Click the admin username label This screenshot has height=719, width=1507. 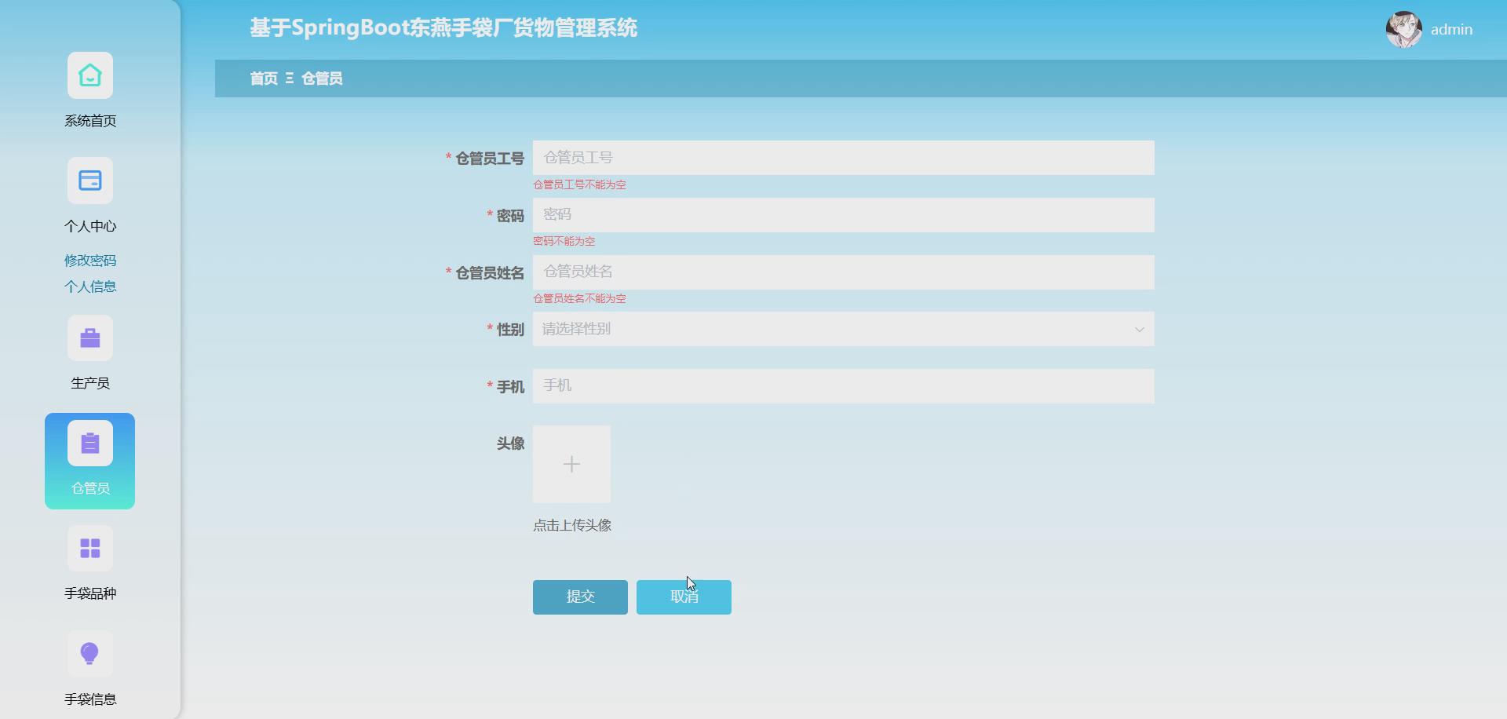[x=1451, y=30]
